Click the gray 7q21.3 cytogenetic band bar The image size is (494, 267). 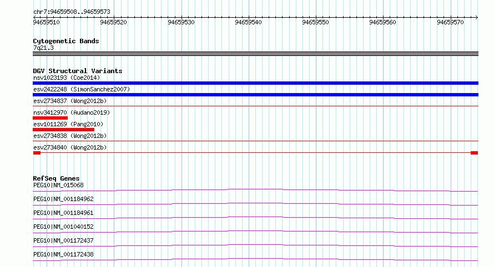click(255, 54)
